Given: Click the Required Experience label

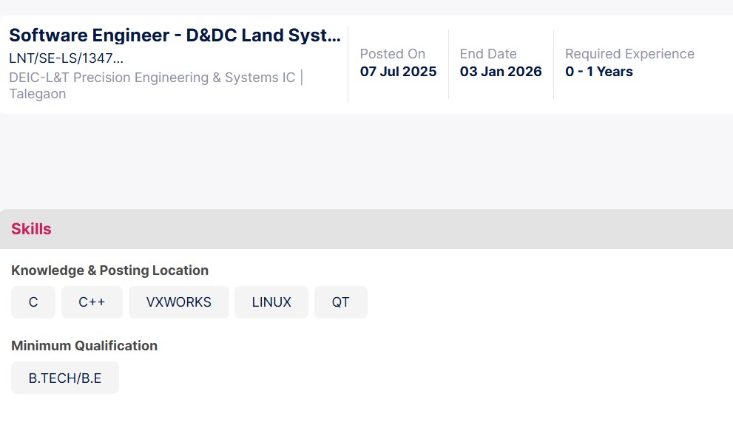Looking at the screenshot, I should [x=629, y=54].
